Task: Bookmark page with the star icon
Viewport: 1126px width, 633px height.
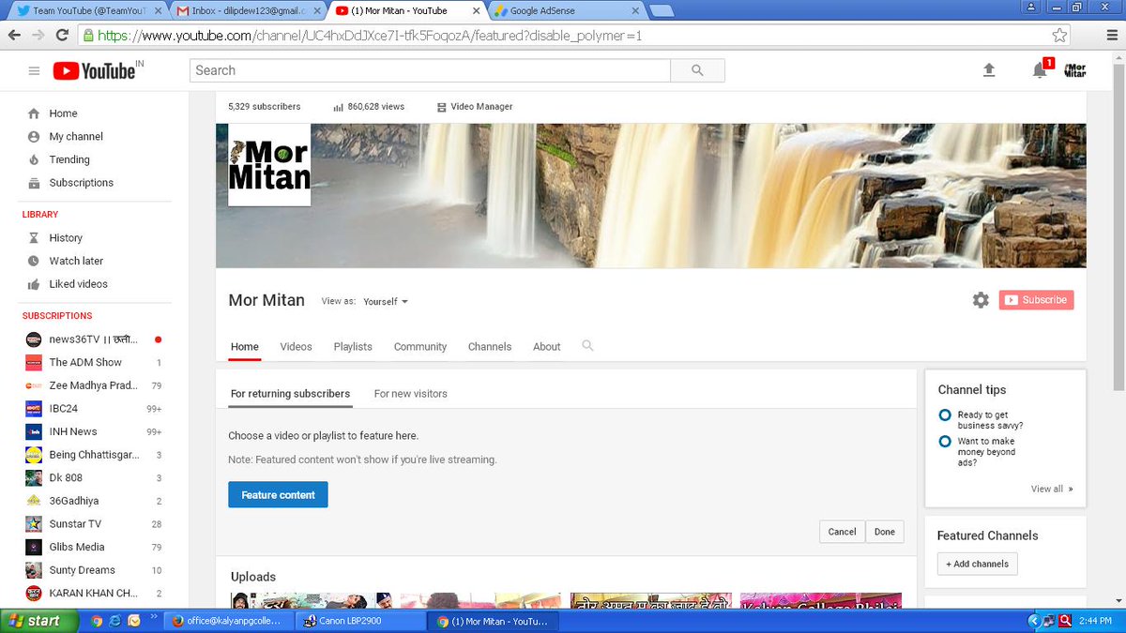Action: pos(1059,36)
